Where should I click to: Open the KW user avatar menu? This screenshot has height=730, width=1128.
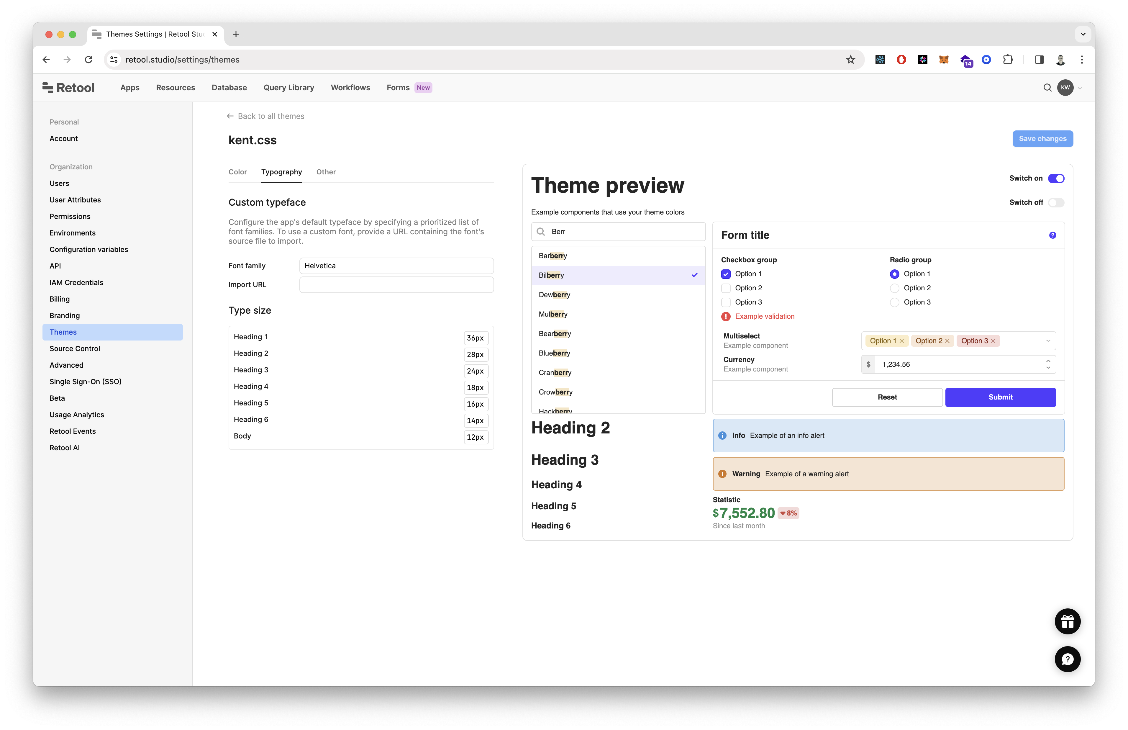[1065, 88]
